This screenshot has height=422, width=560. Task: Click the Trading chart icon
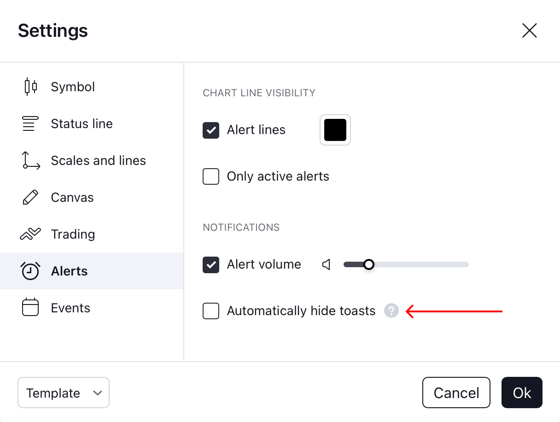(x=30, y=234)
